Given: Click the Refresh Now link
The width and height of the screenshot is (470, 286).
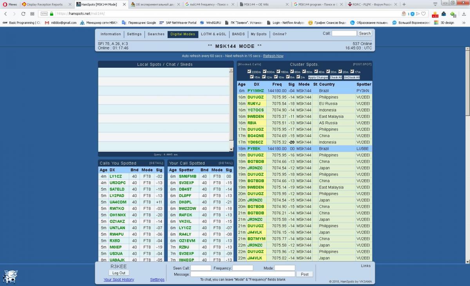Looking at the screenshot, I should (273, 56).
